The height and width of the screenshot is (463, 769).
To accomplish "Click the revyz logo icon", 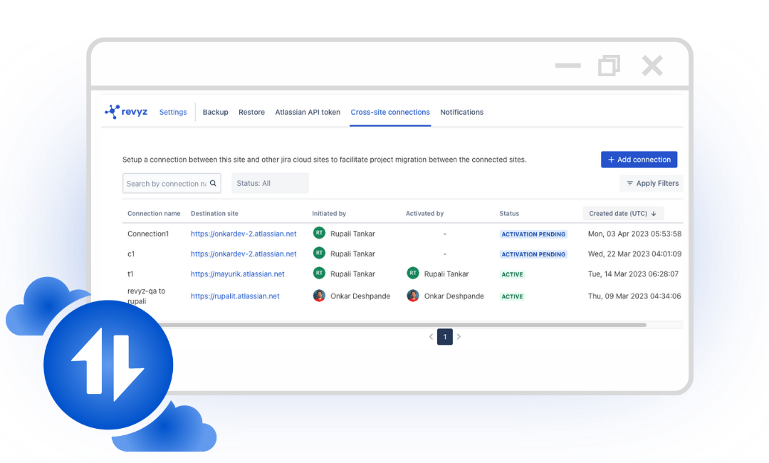I will tap(113, 112).
